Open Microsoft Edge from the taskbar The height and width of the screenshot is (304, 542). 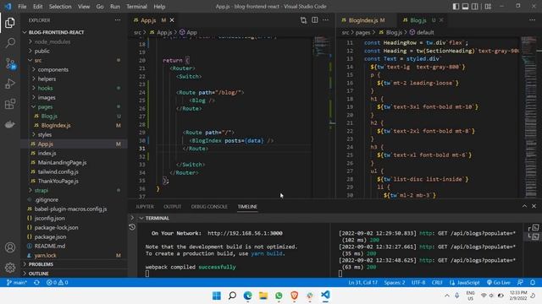coord(247,296)
